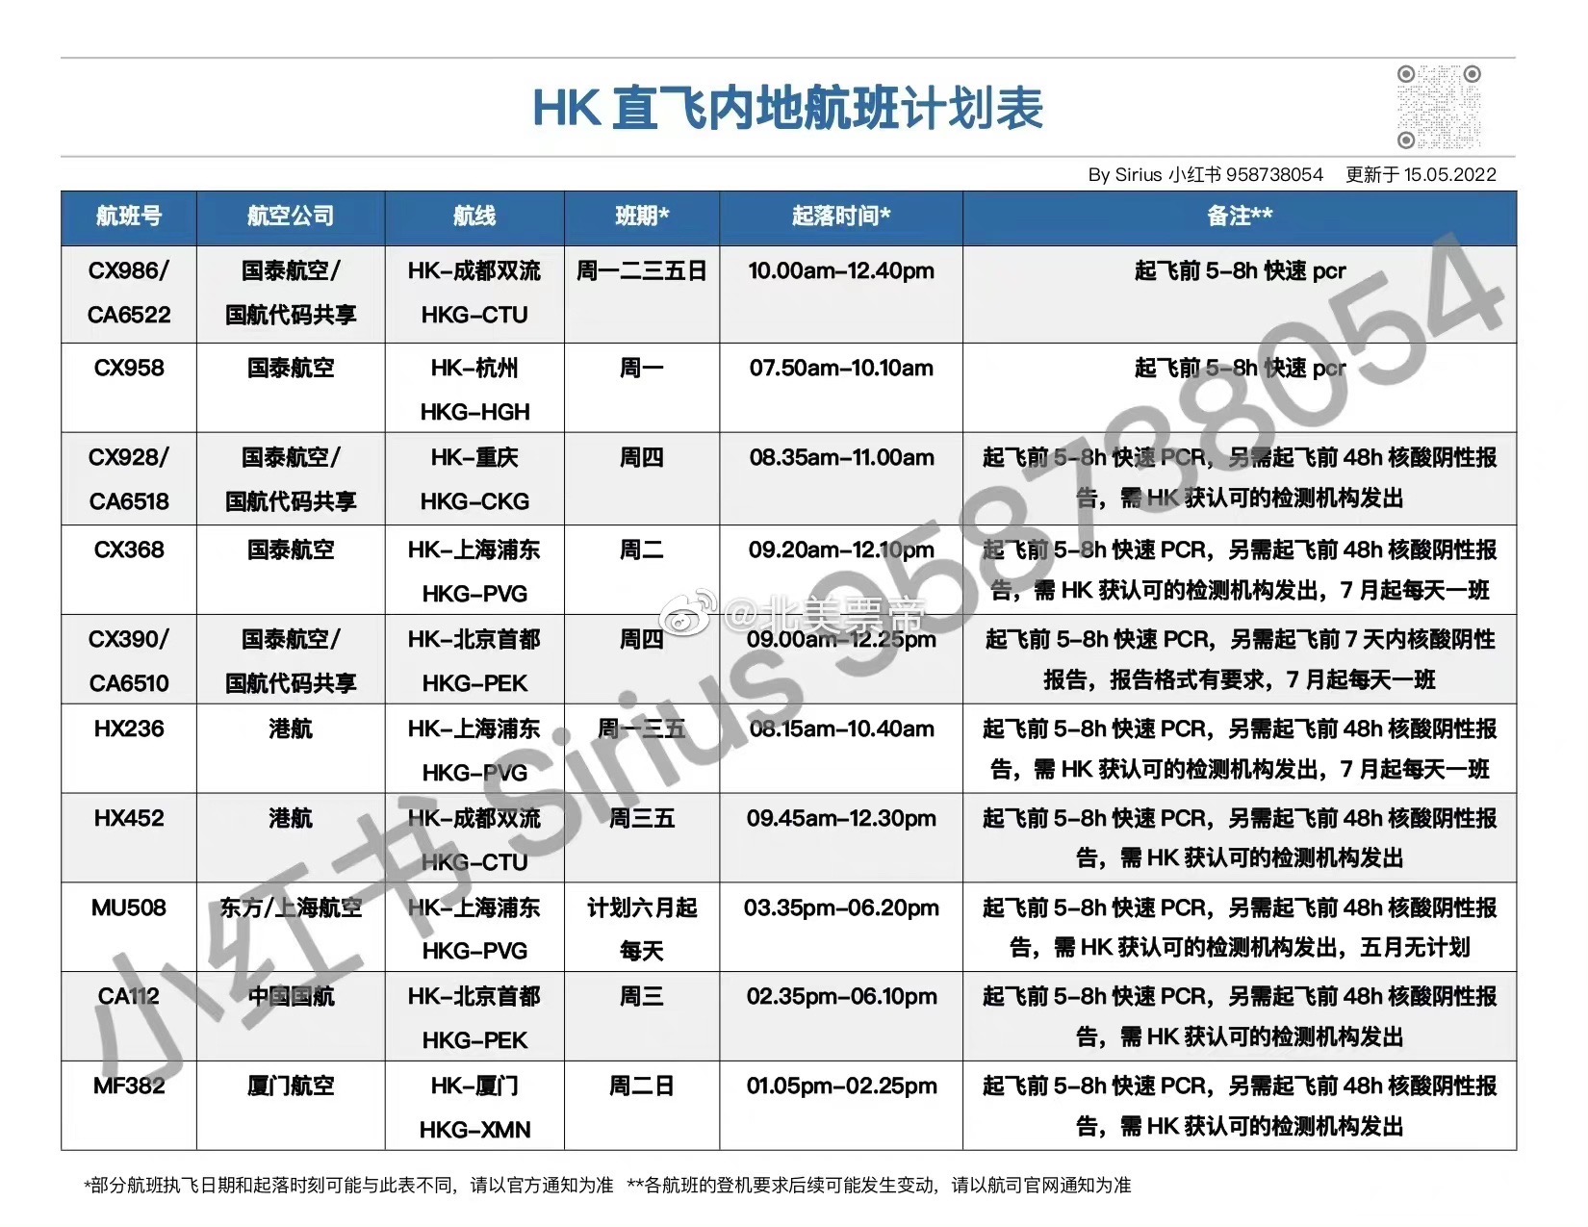
Task: Click the update date '更新于 15.05.2022'
Action: tap(1421, 175)
